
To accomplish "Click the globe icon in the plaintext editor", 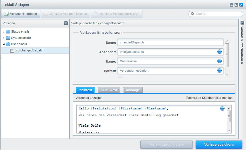I will point(222,109).
